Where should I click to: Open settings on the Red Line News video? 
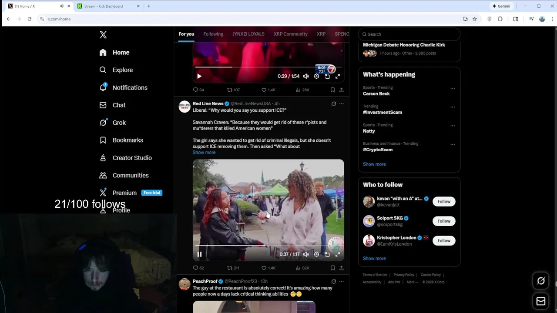coord(316,254)
